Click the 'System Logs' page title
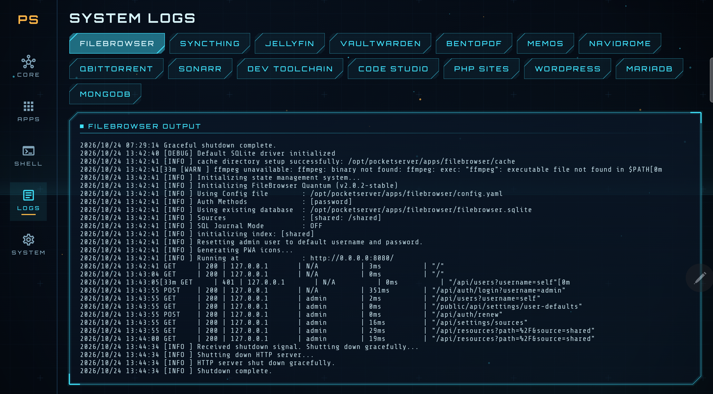Viewport: 713px width, 394px height. pyautogui.click(x=132, y=18)
